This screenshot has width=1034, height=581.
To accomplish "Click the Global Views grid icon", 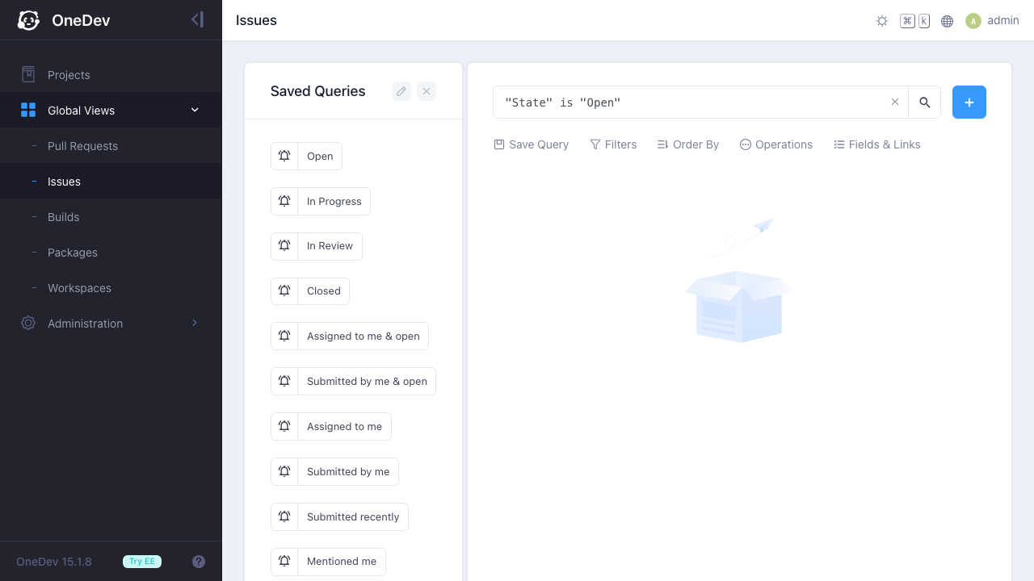I will pyautogui.click(x=28, y=110).
